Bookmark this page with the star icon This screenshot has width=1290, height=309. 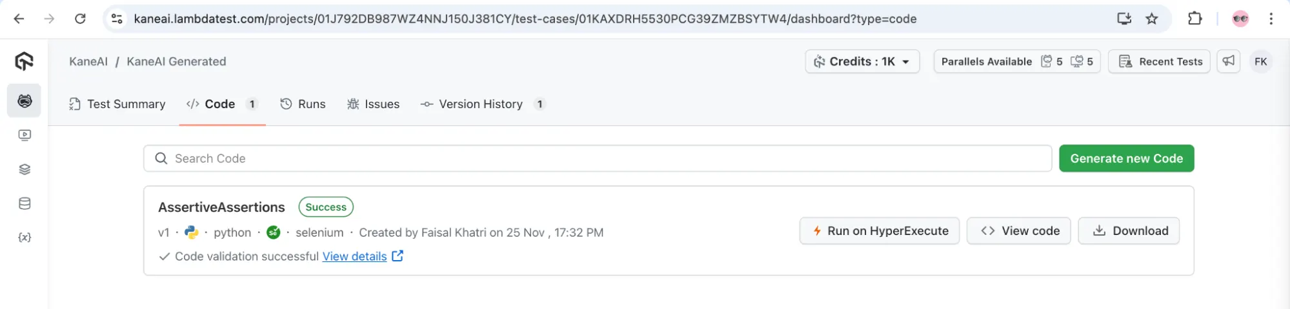click(1152, 19)
